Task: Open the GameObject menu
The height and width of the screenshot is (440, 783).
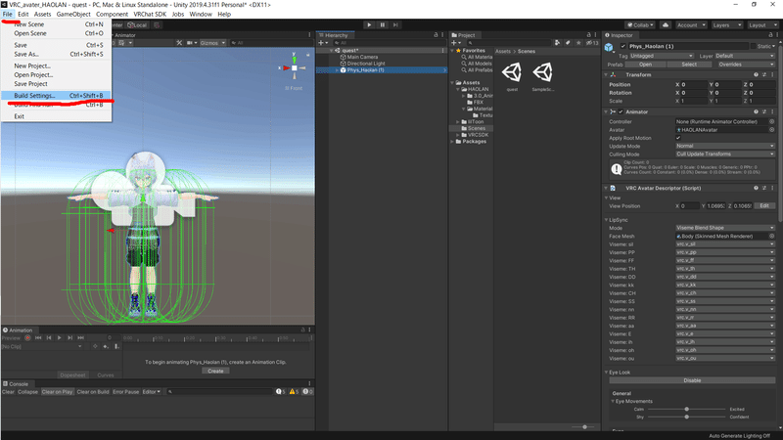Action: pyautogui.click(x=73, y=14)
